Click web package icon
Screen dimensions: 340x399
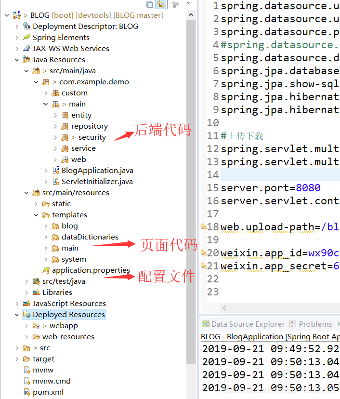pos(65,160)
